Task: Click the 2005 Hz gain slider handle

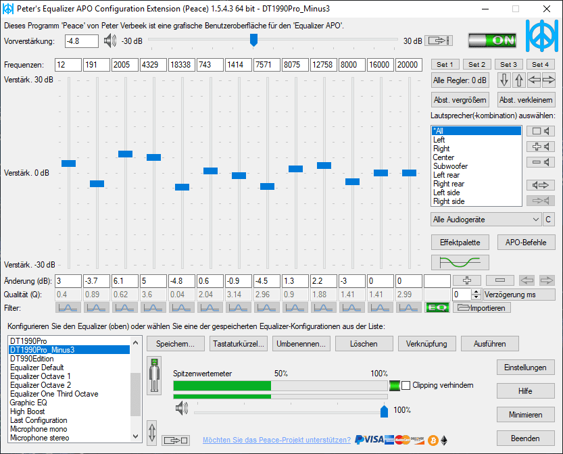Action: coord(125,154)
